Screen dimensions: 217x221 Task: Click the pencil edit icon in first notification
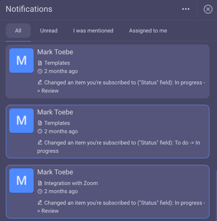40,82
